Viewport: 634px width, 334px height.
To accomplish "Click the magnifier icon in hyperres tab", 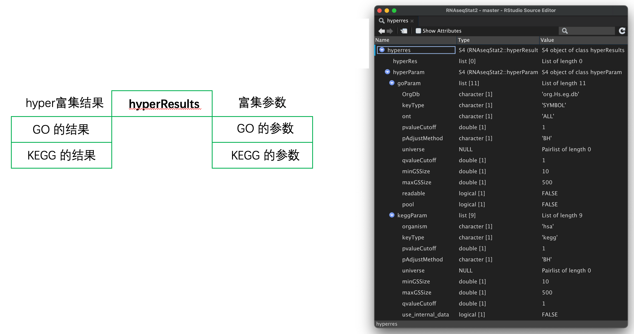I will click(381, 21).
